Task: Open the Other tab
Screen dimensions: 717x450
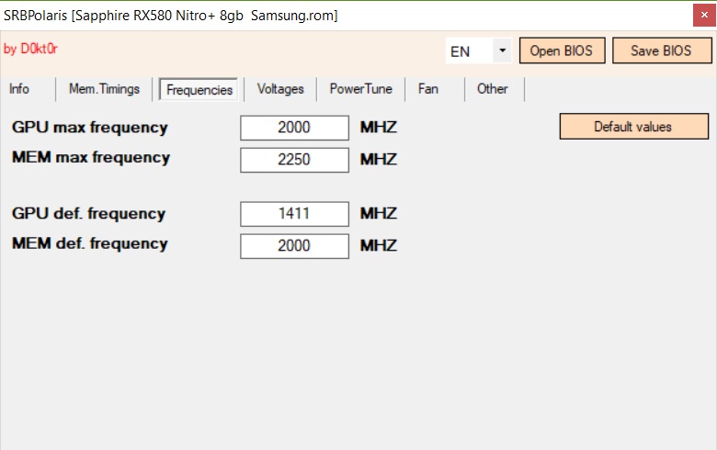Action: tap(493, 89)
